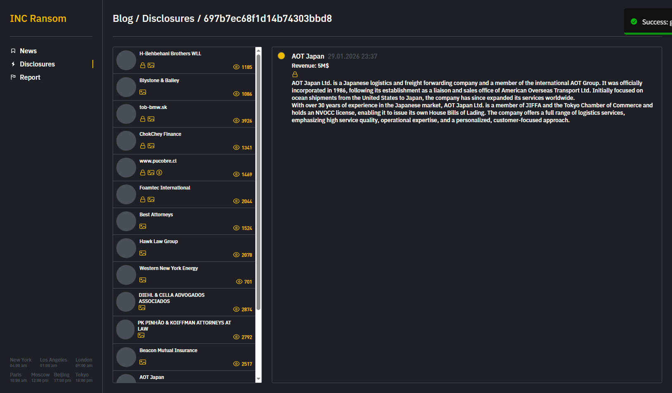This screenshot has height=393, width=672.
Task: Click the scroll up arrow of disclosures list
Action: pyautogui.click(x=259, y=50)
